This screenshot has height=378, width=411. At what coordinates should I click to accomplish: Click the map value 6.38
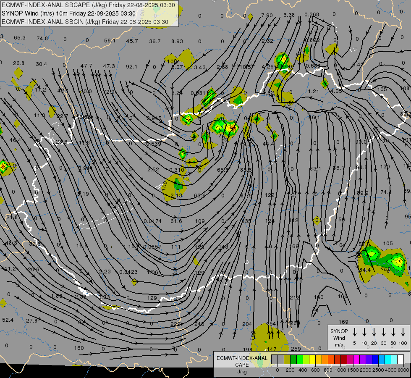coord(289,15)
